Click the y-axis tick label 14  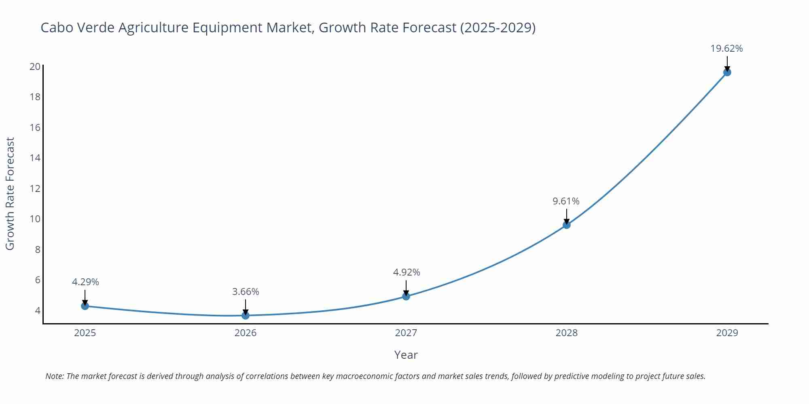[35, 158]
